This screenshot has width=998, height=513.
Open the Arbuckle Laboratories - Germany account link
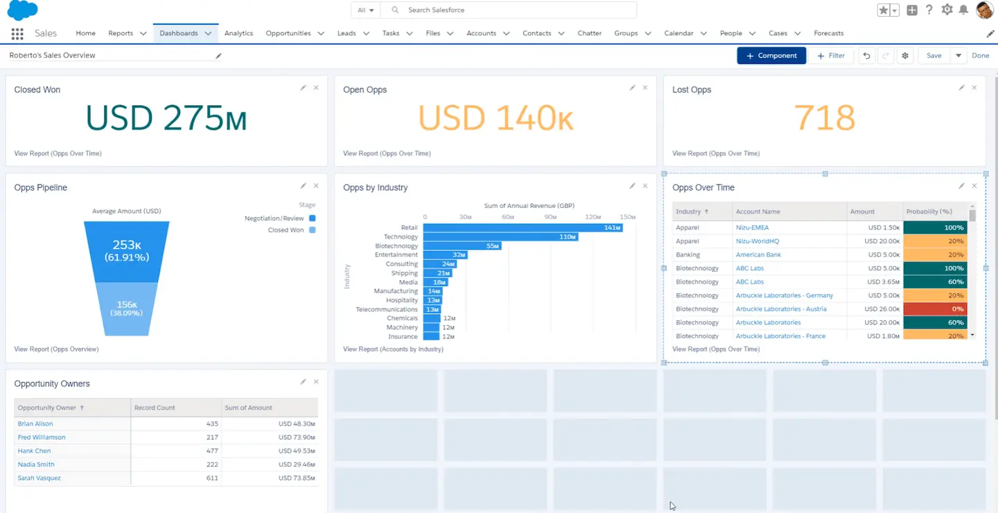[x=785, y=295]
